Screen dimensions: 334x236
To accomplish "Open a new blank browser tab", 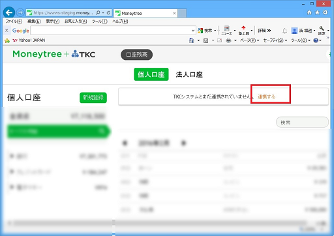I will coord(182,13).
